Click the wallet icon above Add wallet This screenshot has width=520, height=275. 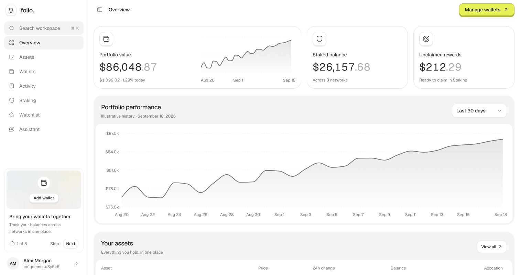pyautogui.click(x=44, y=183)
